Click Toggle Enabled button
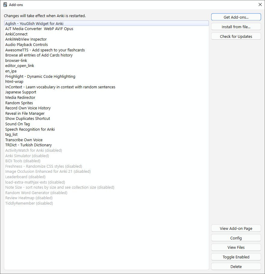 click(236, 257)
